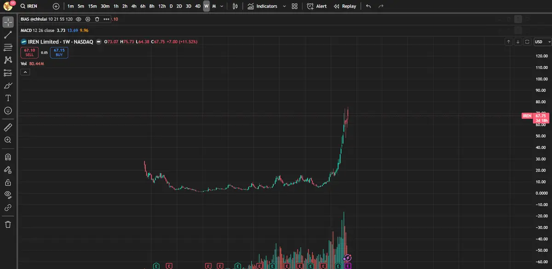The width and height of the screenshot is (552, 269).
Task: Select the text annotation tool
Action: coord(8,98)
